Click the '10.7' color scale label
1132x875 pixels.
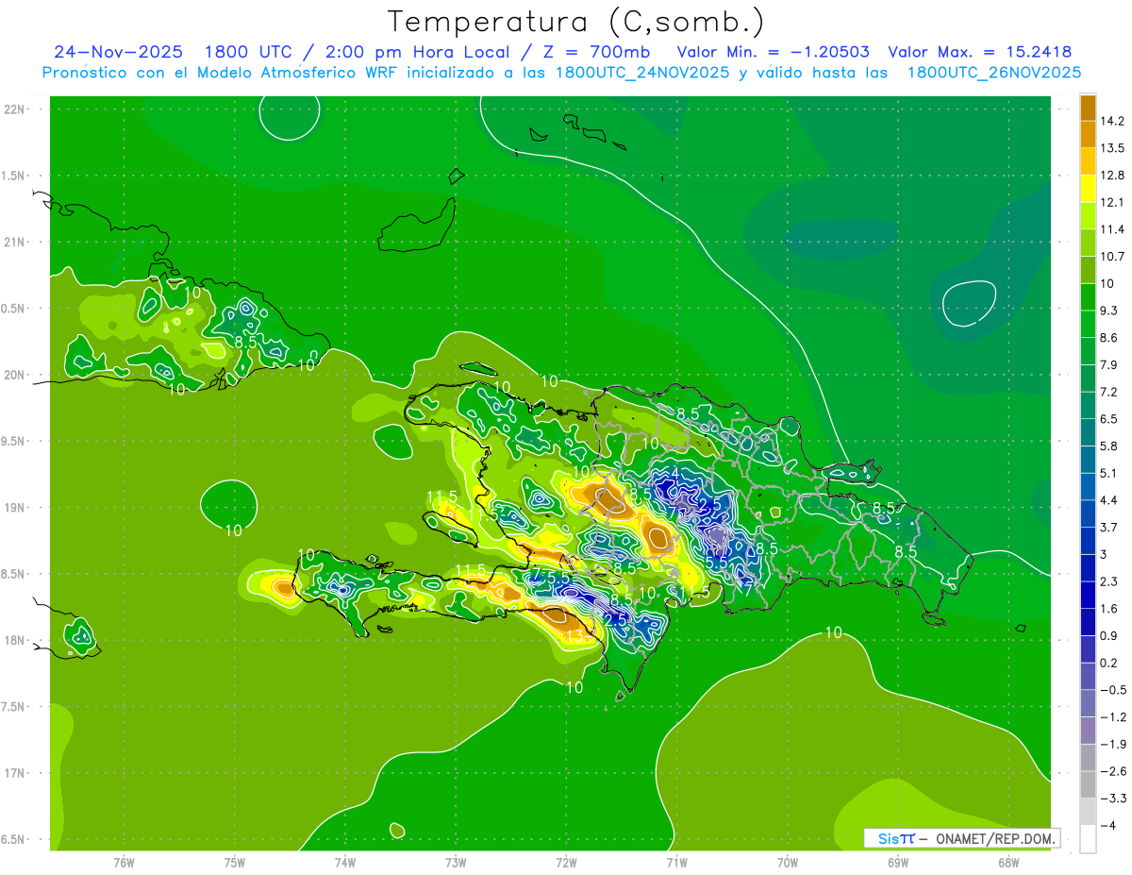pyautogui.click(x=1111, y=256)
